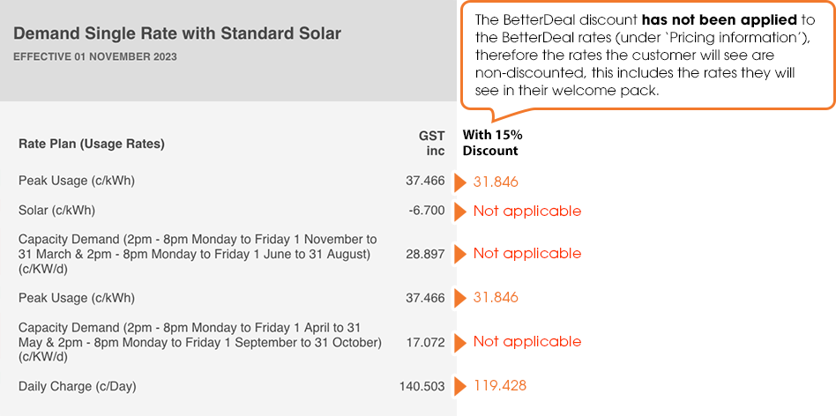
Task: Click the Not applicable text for Solar
Action: tap(527, 212)
